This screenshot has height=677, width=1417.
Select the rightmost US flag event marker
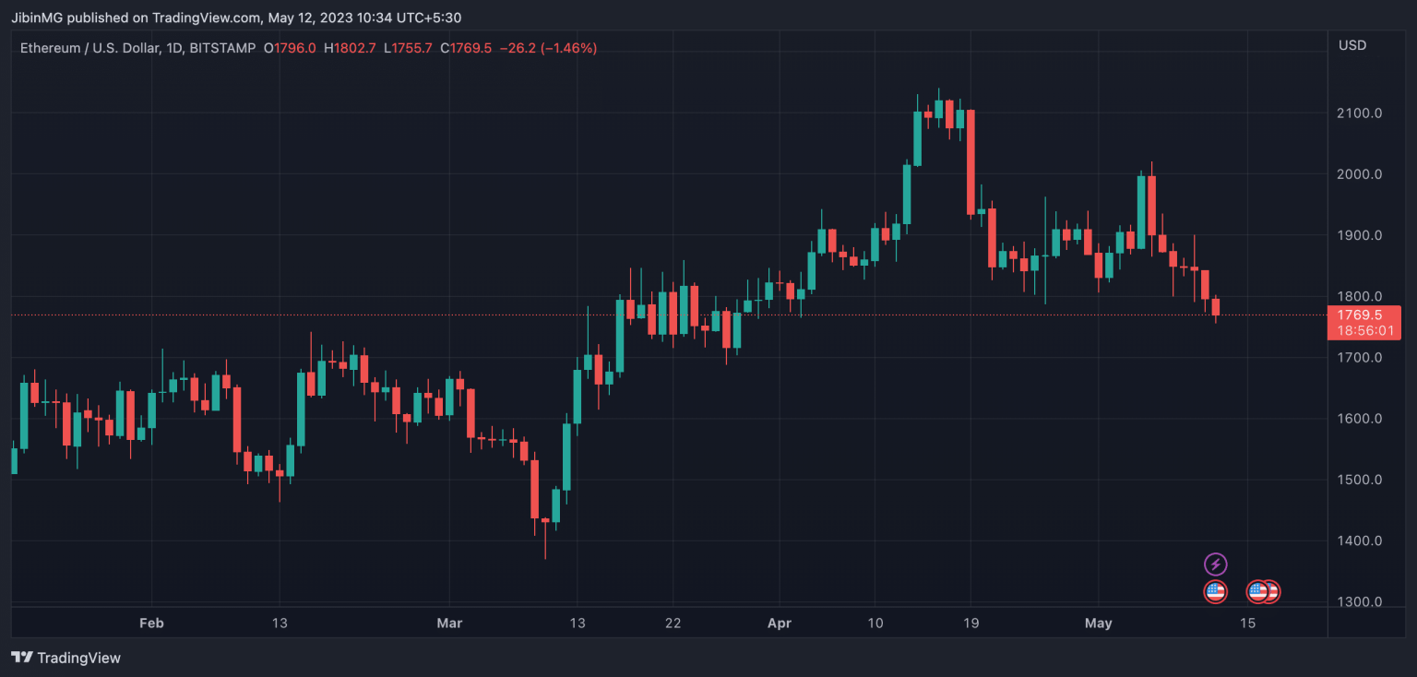coord(1271,591)
